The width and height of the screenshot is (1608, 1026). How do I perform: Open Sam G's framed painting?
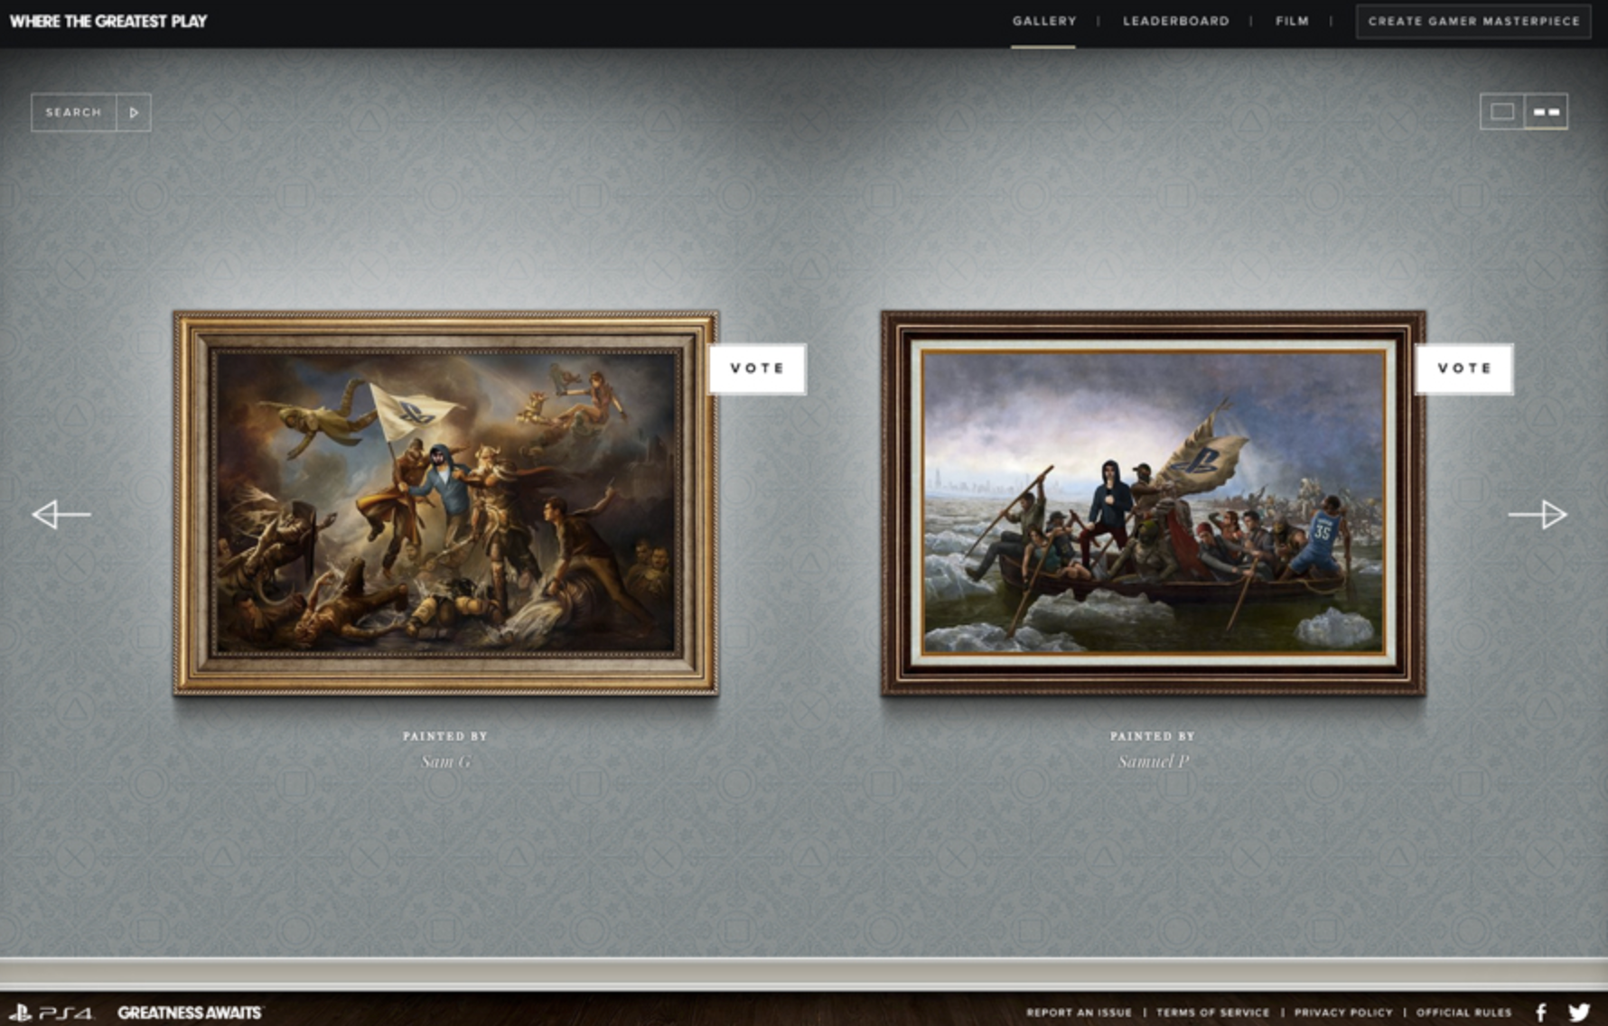[446, 503]
